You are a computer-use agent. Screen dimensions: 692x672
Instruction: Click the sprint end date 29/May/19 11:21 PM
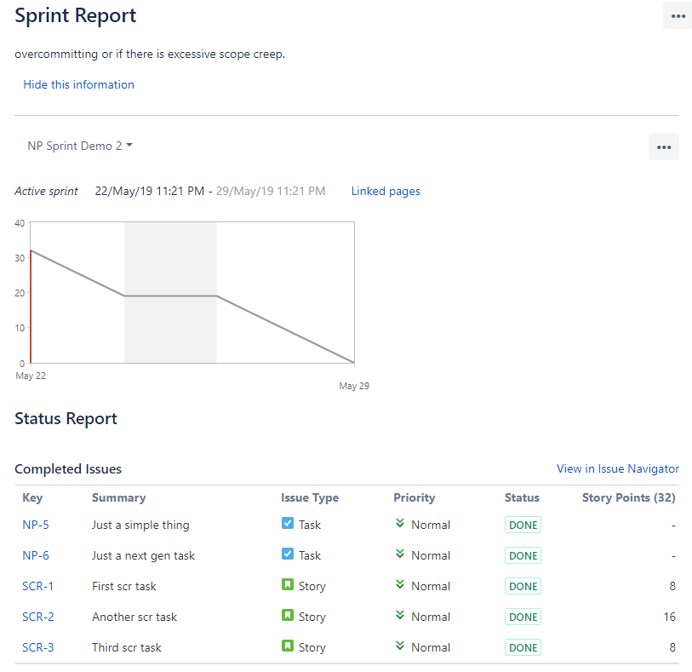[x=271, y=191]
